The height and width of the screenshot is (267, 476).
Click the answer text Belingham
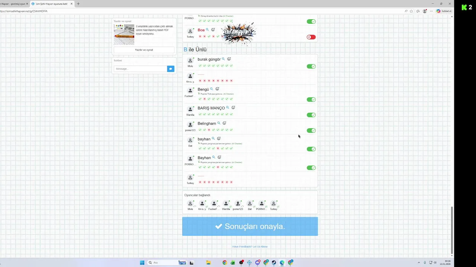pyautogui.click(x=207, y=123)
